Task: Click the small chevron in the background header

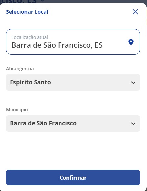Action: pos(42,1)
